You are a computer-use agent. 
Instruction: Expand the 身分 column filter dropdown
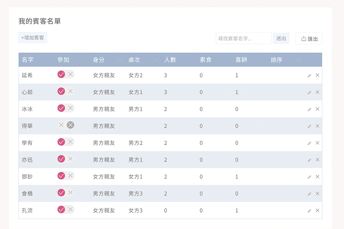pos(120,60)
